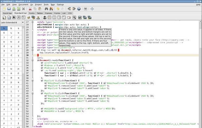
Task: Select the first character cell in the character map
Action: (4, 28)
